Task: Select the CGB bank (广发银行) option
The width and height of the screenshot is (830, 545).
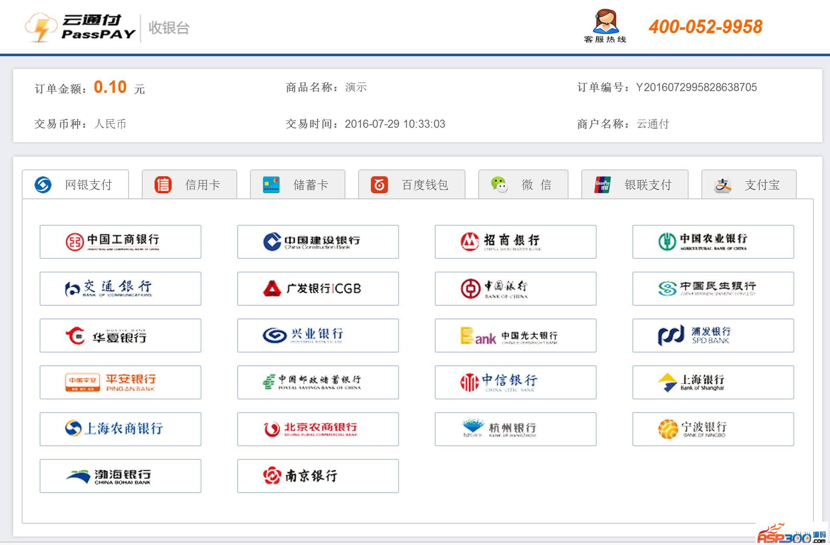Action: (318, 289)
